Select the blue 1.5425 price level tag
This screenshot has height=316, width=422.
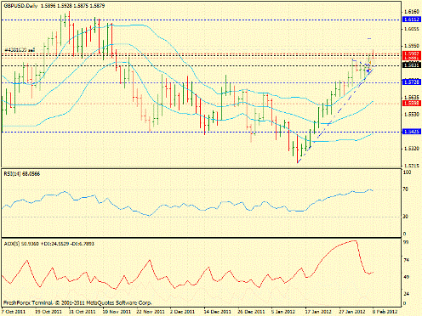[x=412, y=132]
